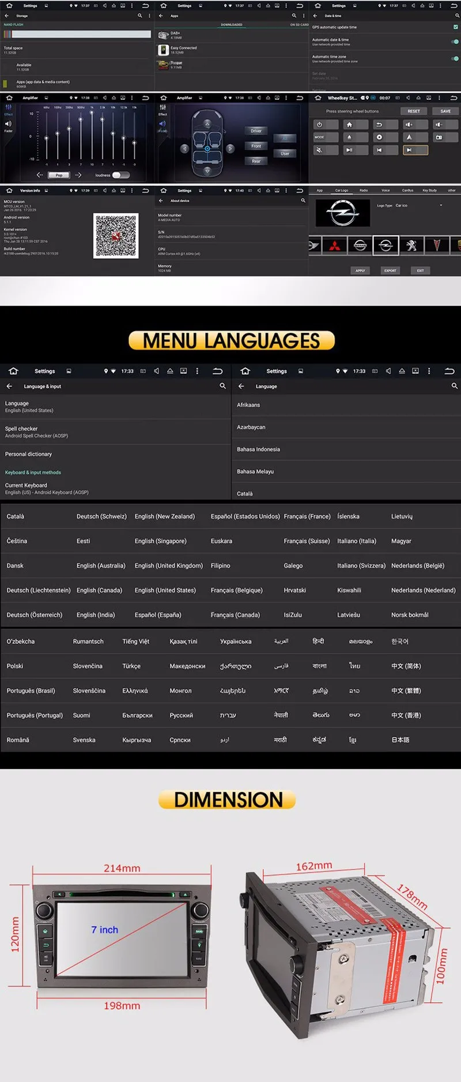Screen dimensions: 461x1082
Task: Adjust the 60hz equalizer slider
Action: point(47,136)
